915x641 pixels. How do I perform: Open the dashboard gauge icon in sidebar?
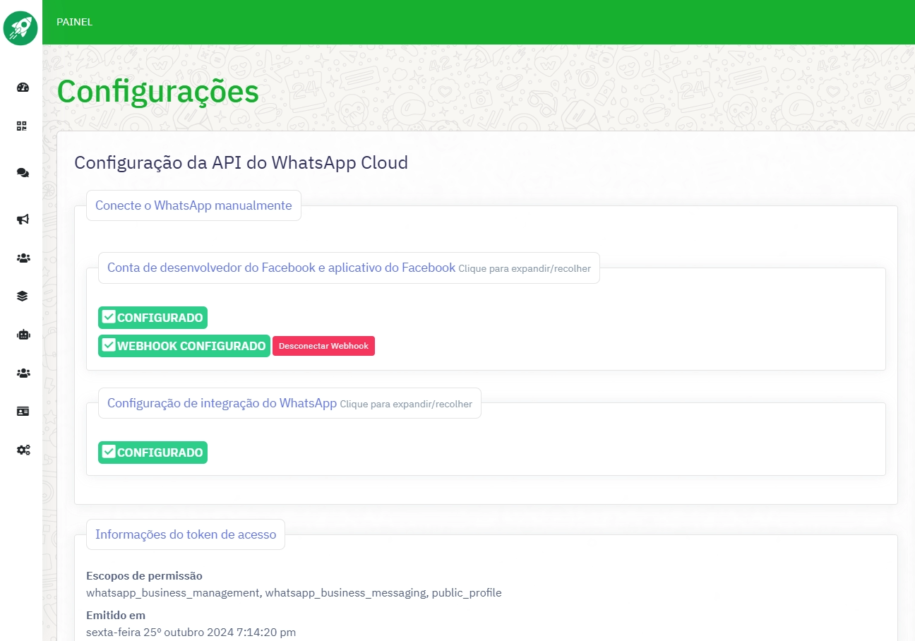coord(23,88)
